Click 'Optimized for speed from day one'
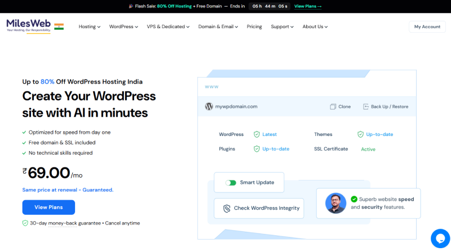Image resolution: width=451 pixels, height=251 pixels. coord(69,133)
